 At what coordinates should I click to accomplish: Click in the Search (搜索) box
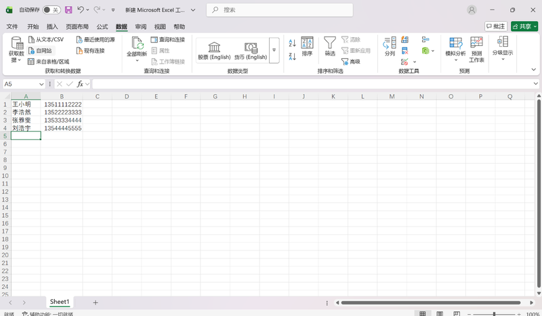[280, 10]
